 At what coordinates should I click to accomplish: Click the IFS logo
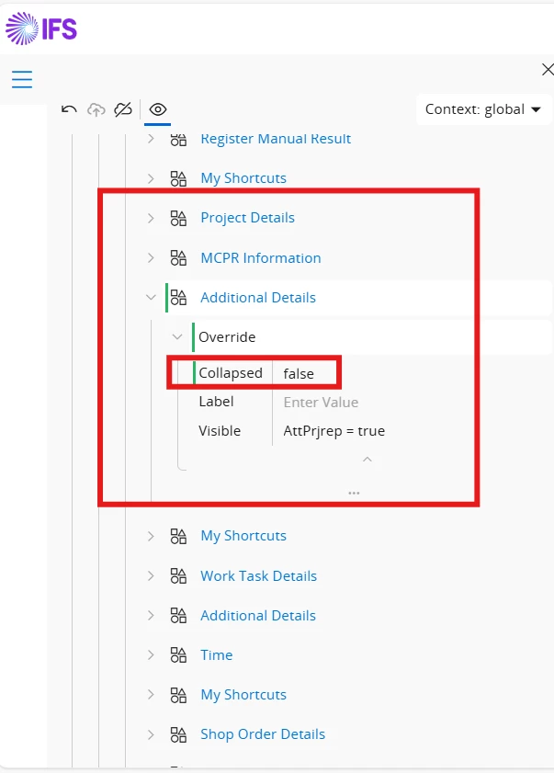(x=41, y=28)
